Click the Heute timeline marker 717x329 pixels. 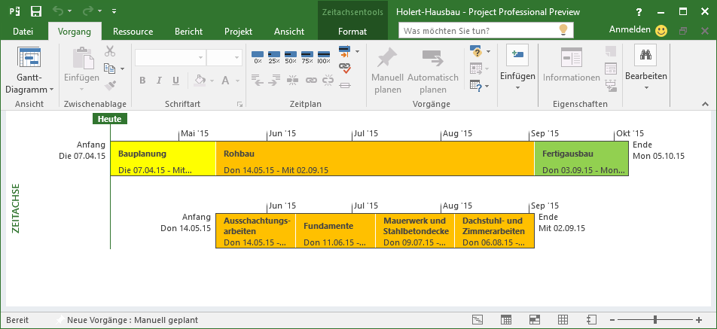tap(110, 119)
